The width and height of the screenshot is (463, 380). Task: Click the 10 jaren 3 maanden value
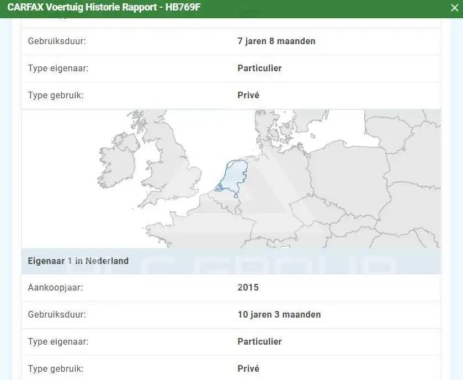[279, 315]
